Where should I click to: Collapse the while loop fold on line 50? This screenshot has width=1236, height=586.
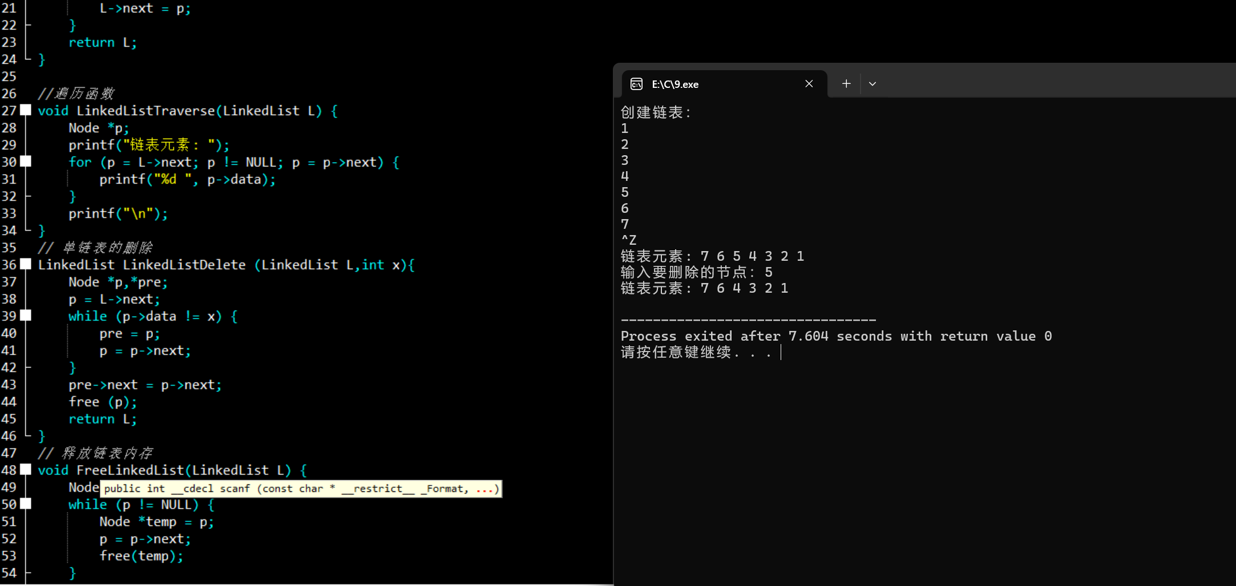click(x=26, y=504)
